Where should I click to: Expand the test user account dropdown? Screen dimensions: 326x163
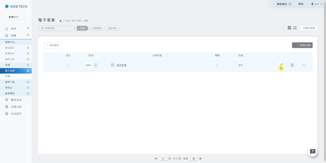tap(317, 4)
